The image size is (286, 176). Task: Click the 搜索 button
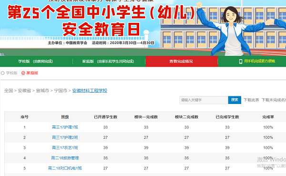coord(235,100)
